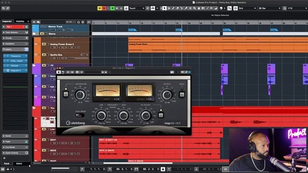Click the Find Tracks search icon
Image resolution: width=308 pixels, height=173 pixels.
[89, 22]
